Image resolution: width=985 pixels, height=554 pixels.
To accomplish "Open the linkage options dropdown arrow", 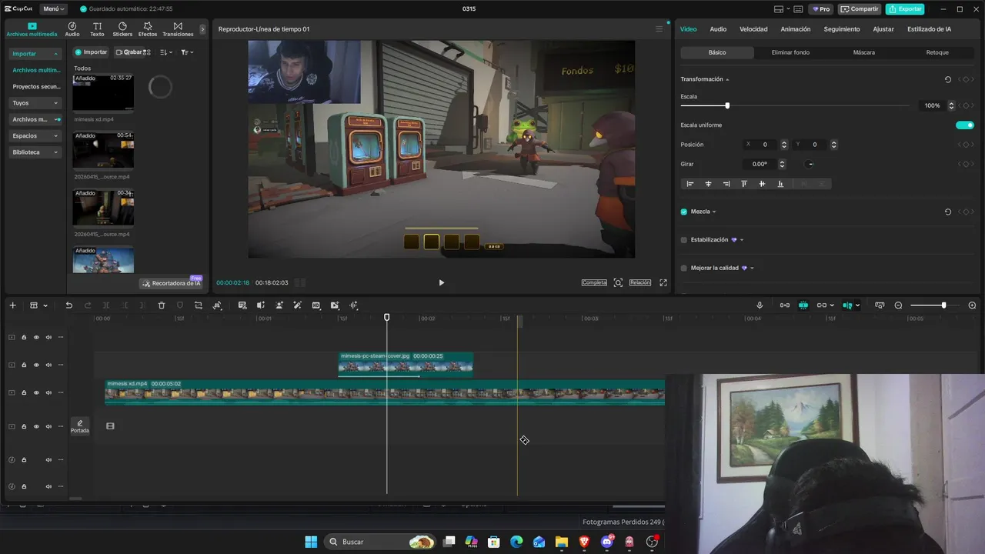I will (831, 305).
